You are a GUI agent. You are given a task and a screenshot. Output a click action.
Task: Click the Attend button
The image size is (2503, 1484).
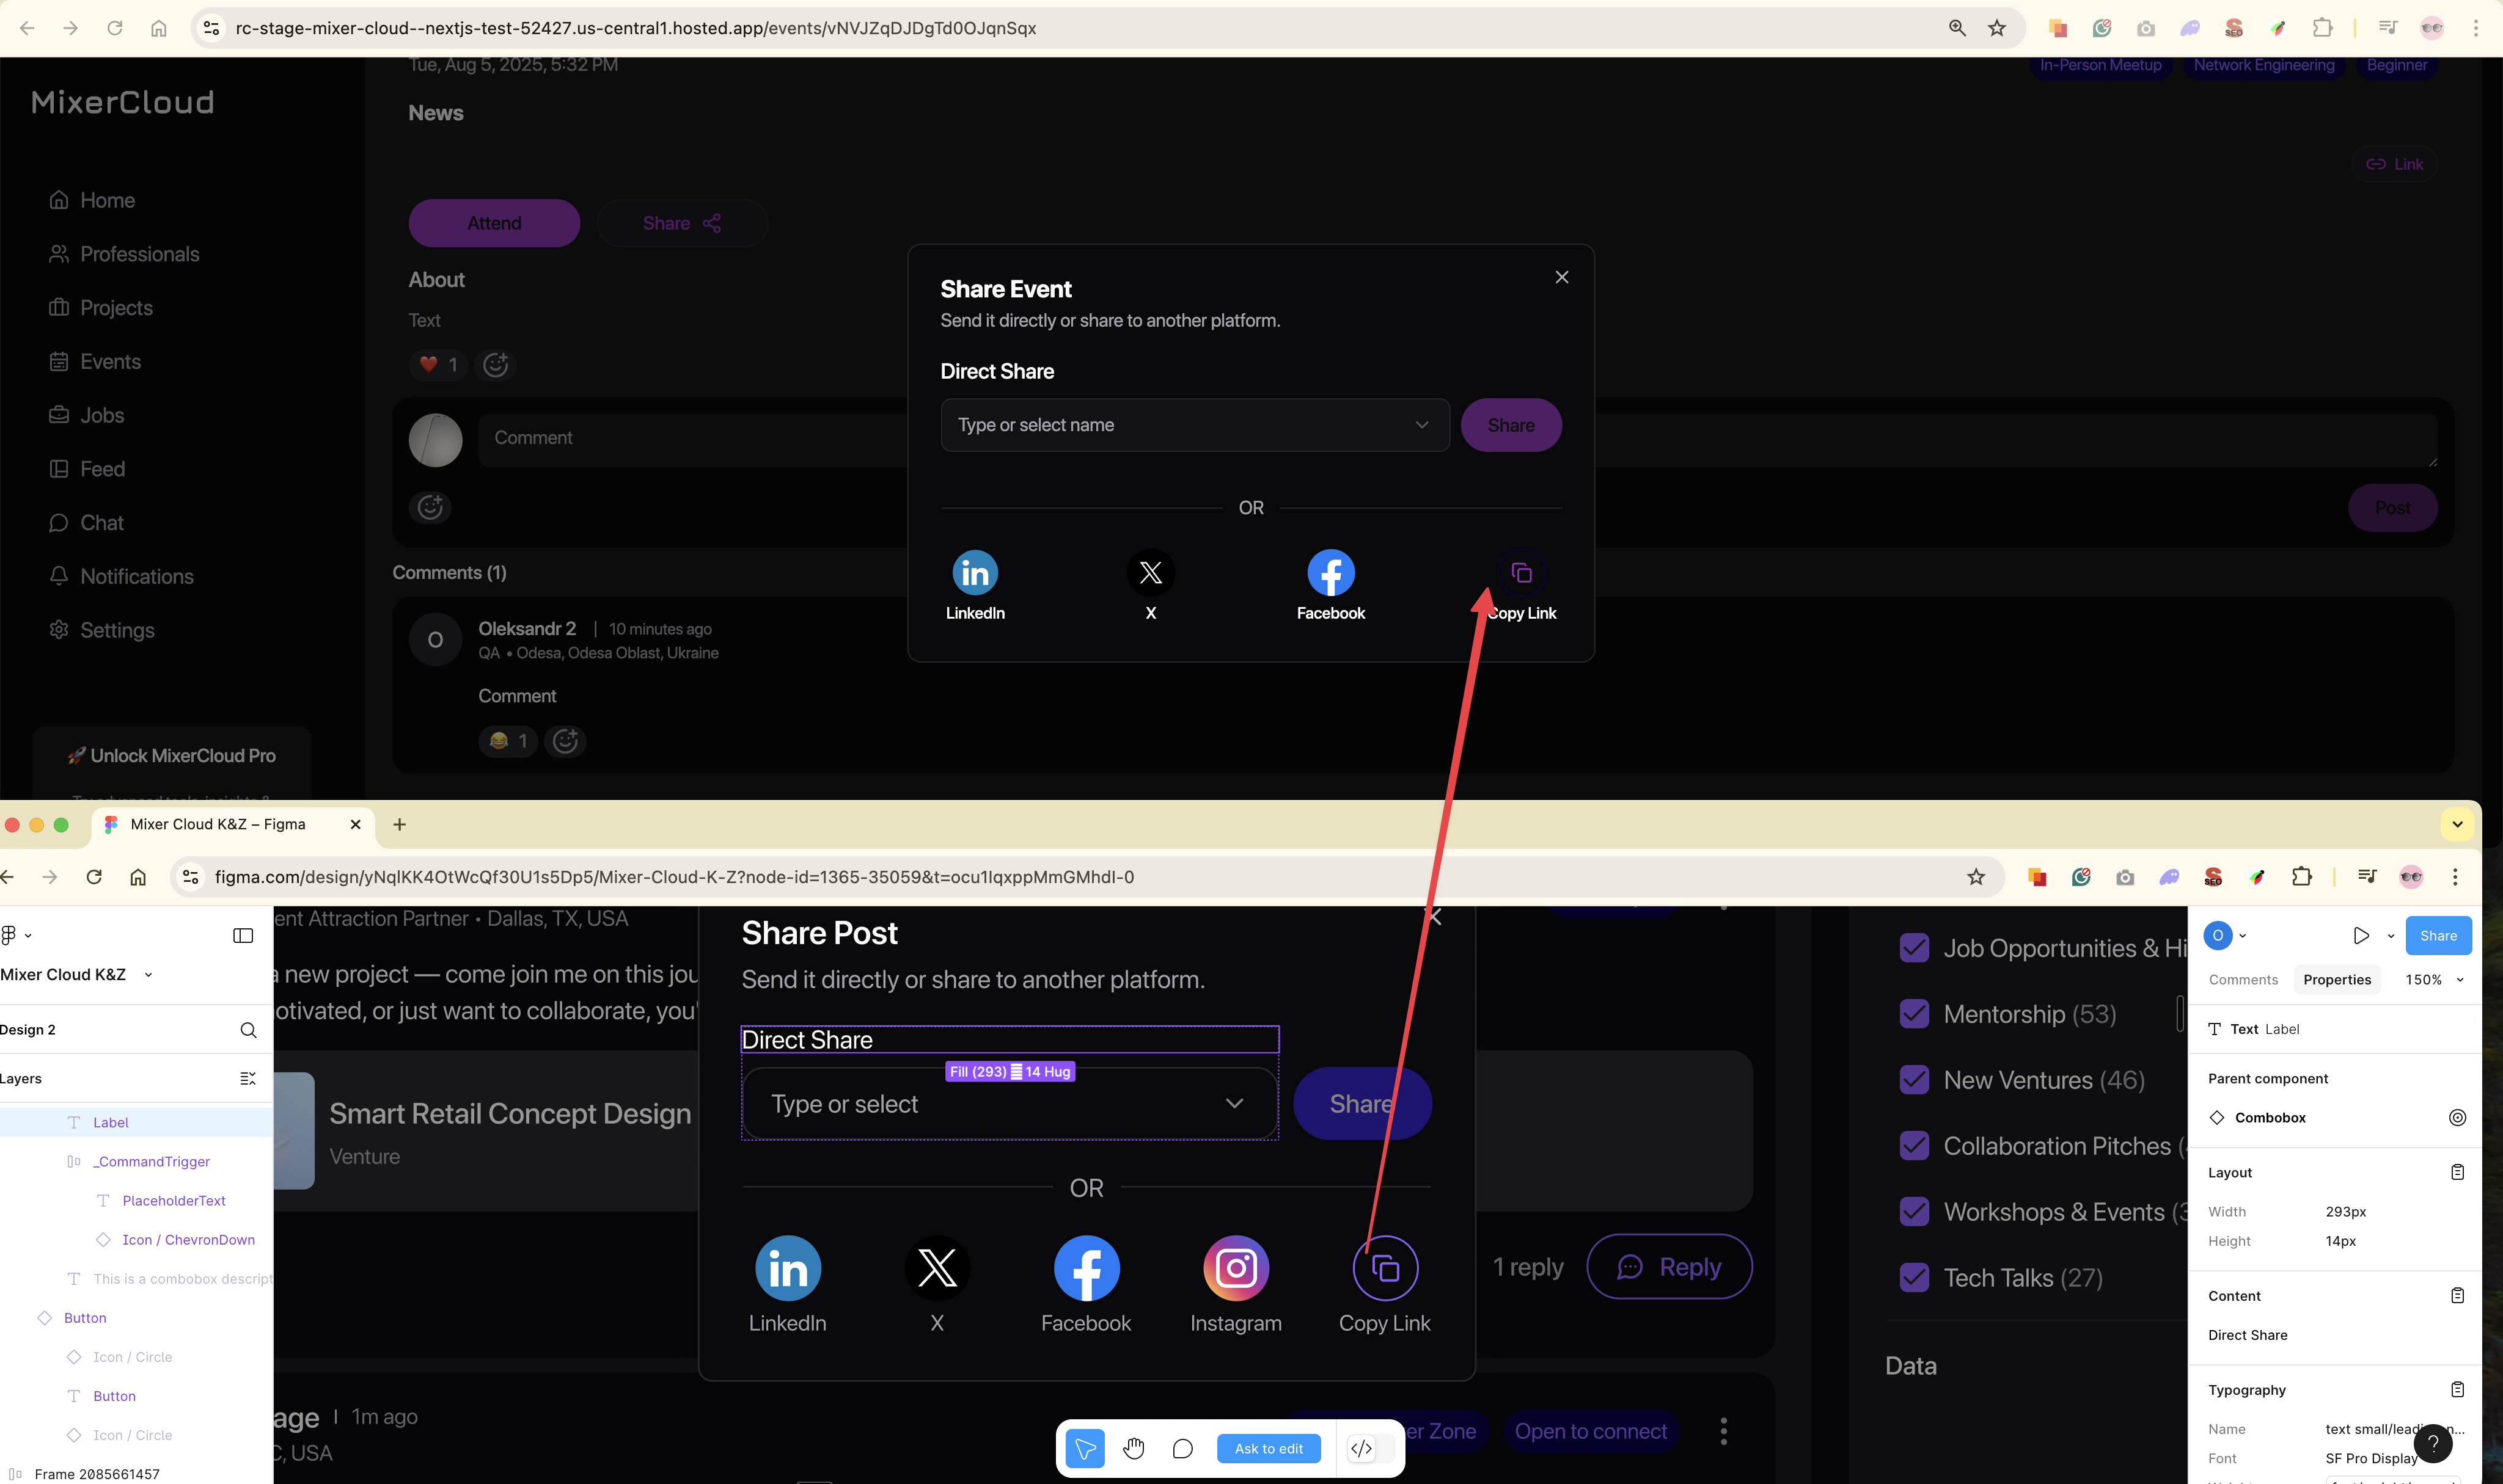pyautogui.click(x=494, y=223)
